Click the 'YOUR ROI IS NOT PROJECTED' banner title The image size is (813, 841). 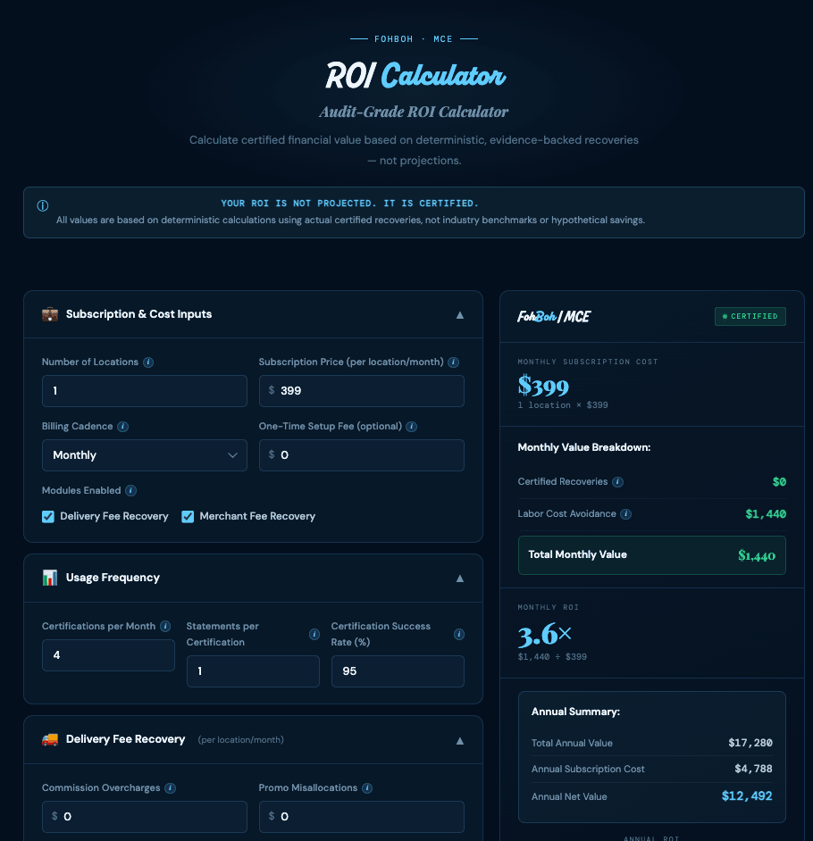(x=349, y=204)
